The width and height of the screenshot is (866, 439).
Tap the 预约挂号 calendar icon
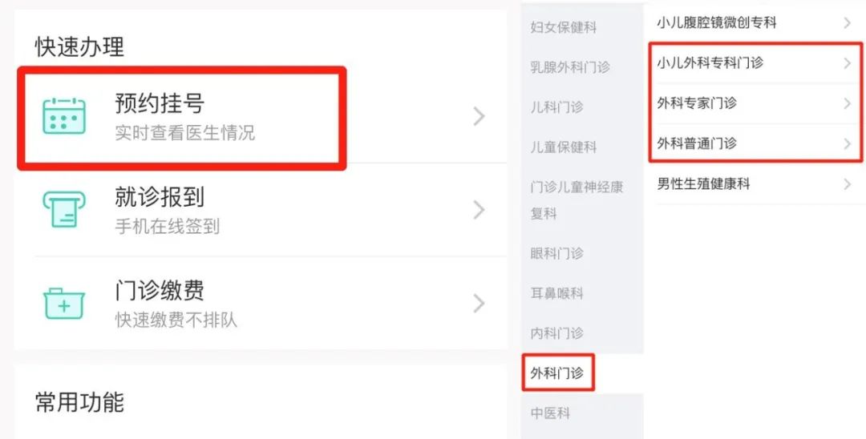[63, 116]
